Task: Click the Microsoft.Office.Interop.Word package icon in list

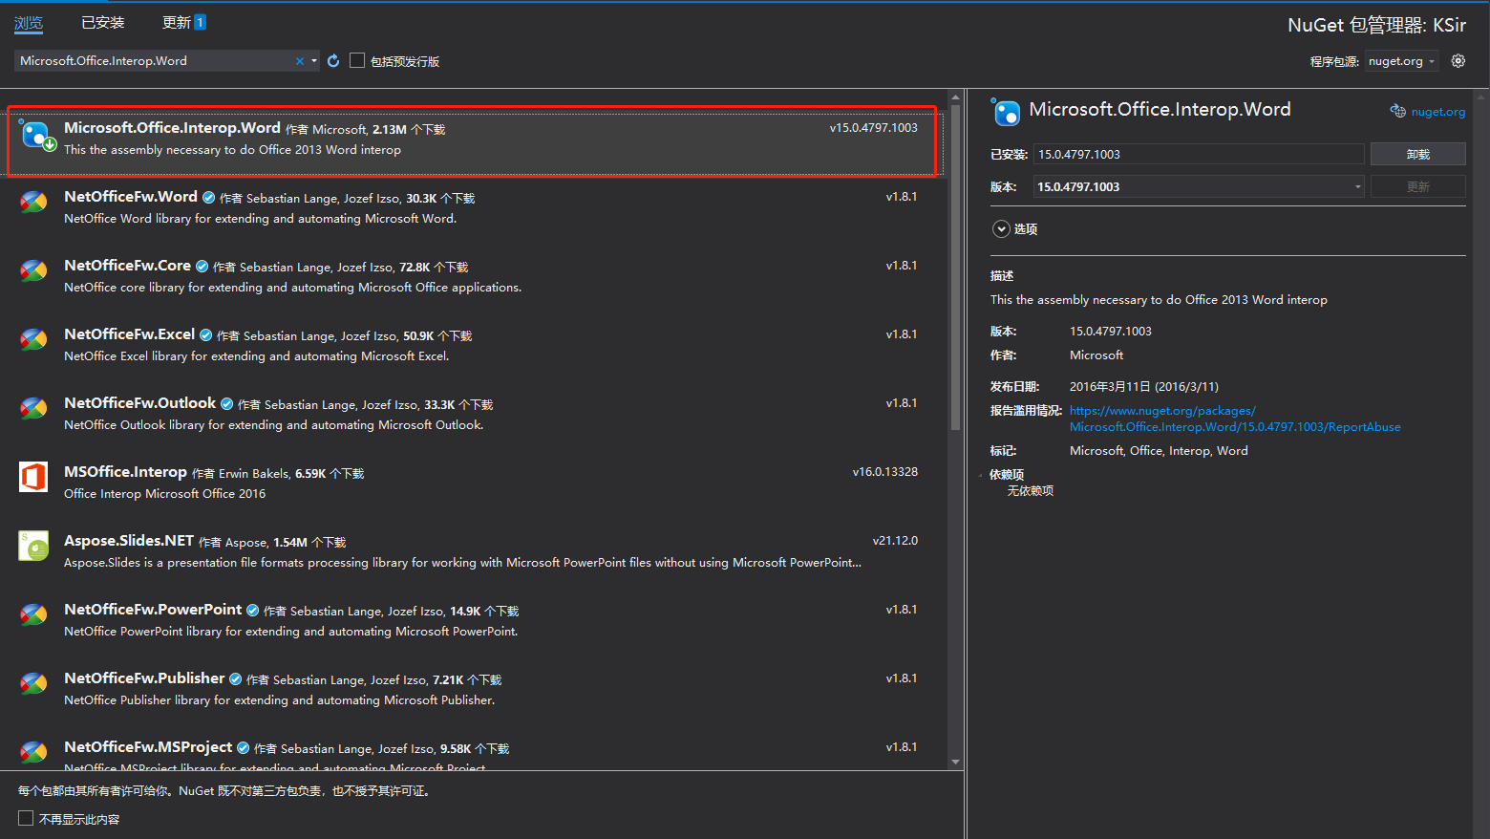Action: (36, 135)
